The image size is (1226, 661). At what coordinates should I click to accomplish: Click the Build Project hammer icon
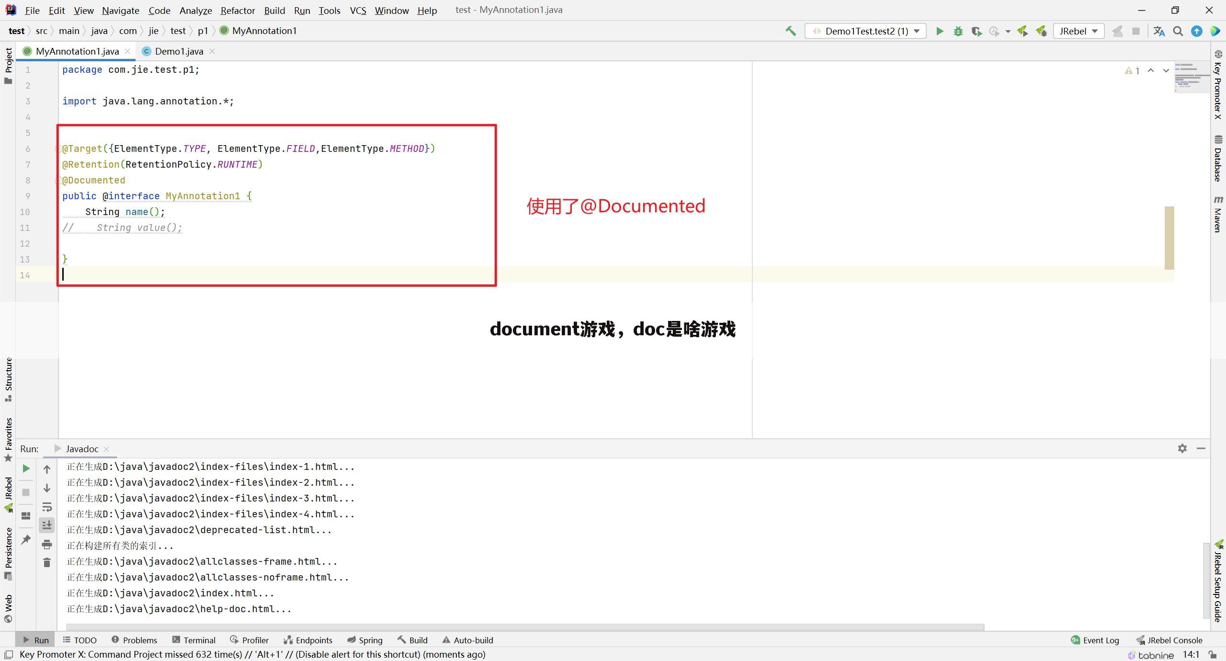click(x=791, y=31)
